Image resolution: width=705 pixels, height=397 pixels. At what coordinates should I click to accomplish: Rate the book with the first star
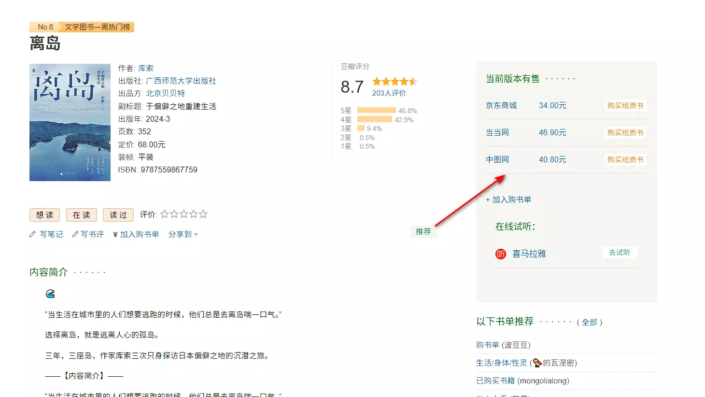[165, 214]
